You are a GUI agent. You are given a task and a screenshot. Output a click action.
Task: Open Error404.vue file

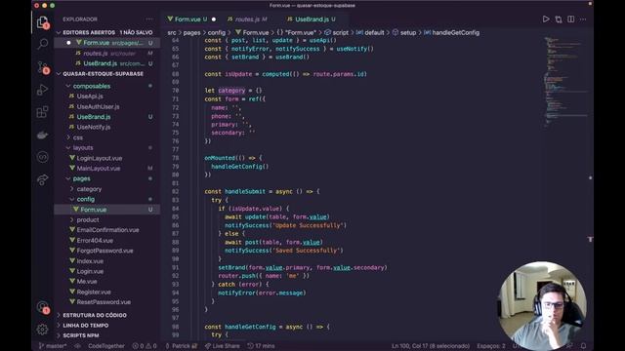(x=95, y=241)
